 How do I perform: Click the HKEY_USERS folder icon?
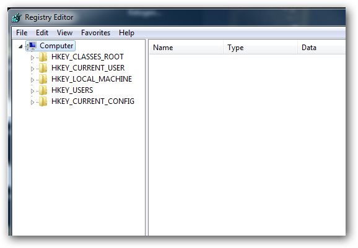point(43,90)
